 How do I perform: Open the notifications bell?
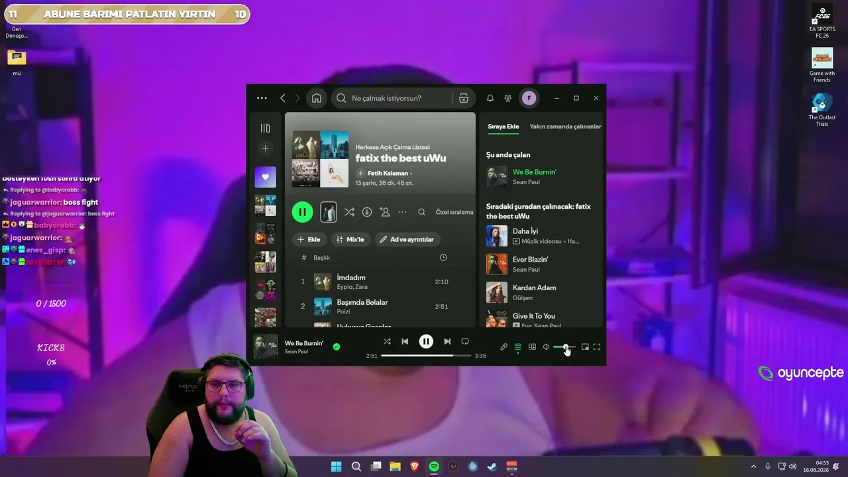click(x=490, y=98)
